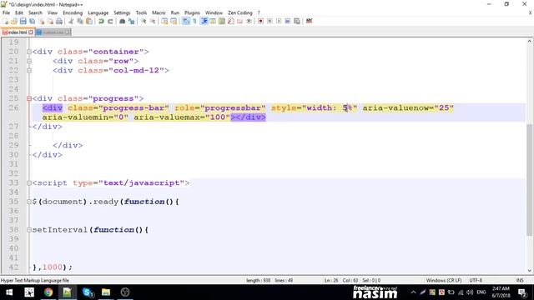
Task: Click the Zoom In toolbar icon
Action: 144,21
